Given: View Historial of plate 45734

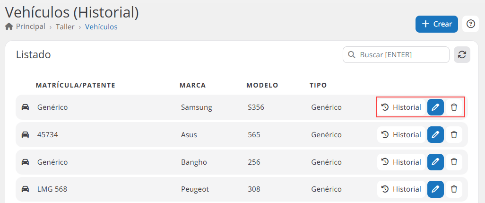Looking at the screenshot, I should pyautogui.click(x=401, y=135).
